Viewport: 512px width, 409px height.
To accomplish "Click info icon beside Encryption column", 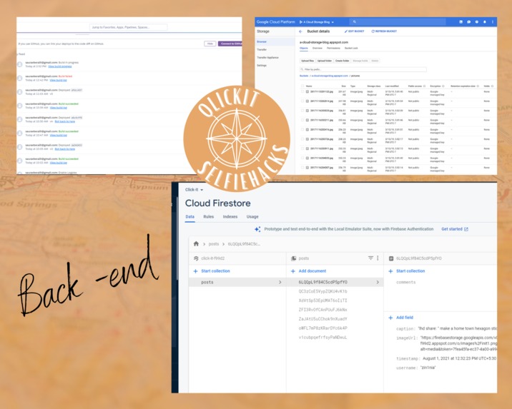I will pyautogui.click(x=443, y=86).
